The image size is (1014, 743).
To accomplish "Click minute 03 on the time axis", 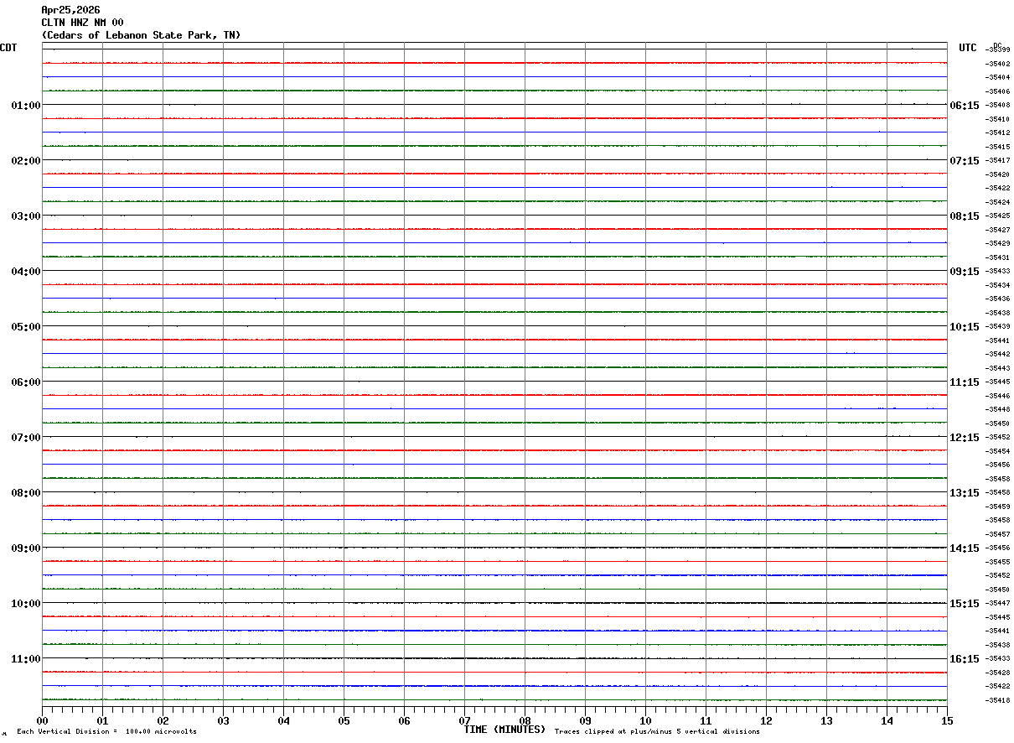I will tap(223, 720).
